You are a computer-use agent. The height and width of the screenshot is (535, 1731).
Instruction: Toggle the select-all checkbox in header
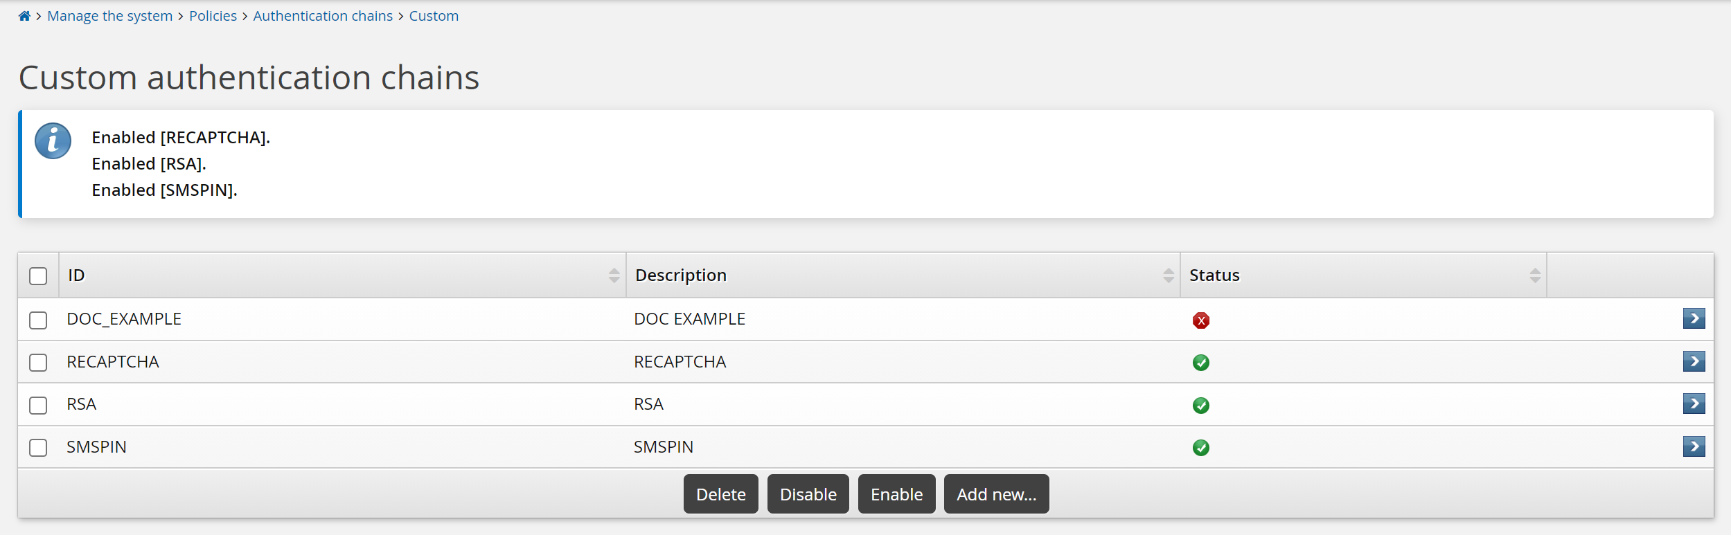38,276
